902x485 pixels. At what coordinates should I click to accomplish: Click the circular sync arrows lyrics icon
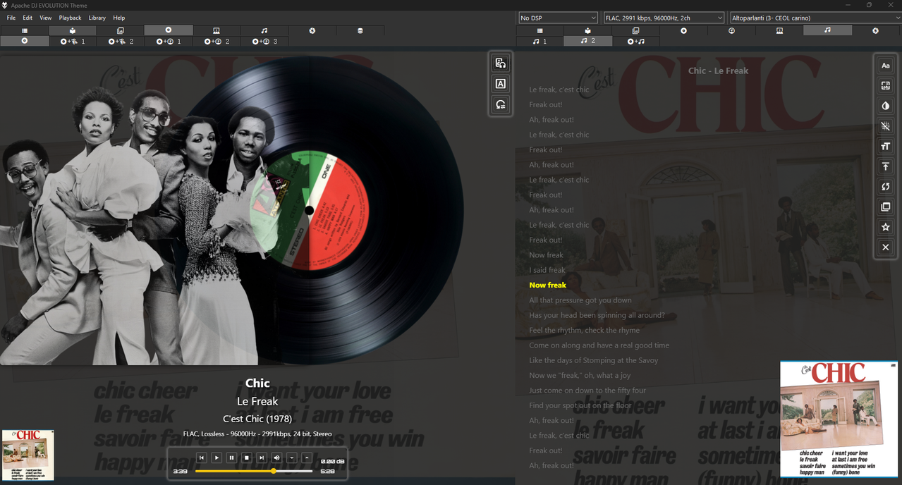[x=886, y=187]
